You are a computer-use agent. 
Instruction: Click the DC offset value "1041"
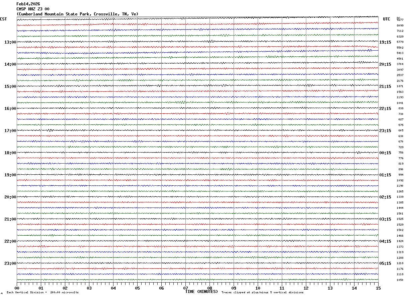[400, 103]
